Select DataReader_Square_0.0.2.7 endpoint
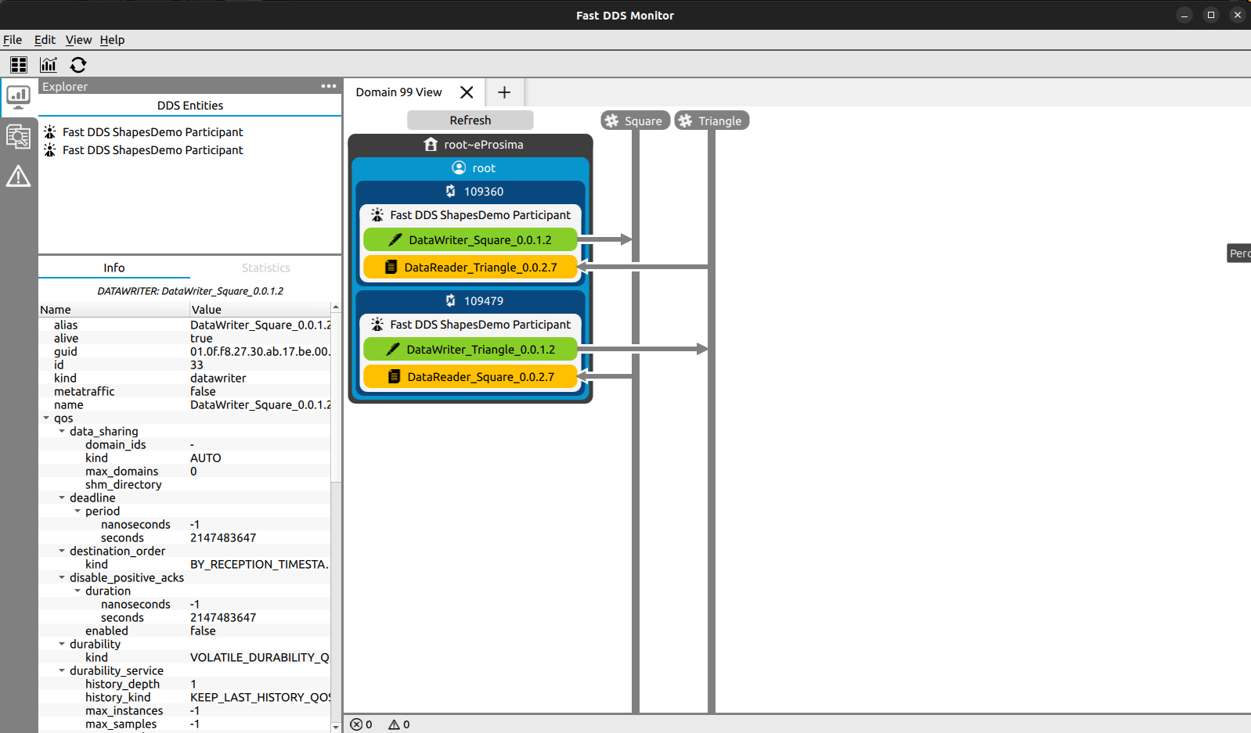This screenshot has height=733, width=1251. click(470, 376)
